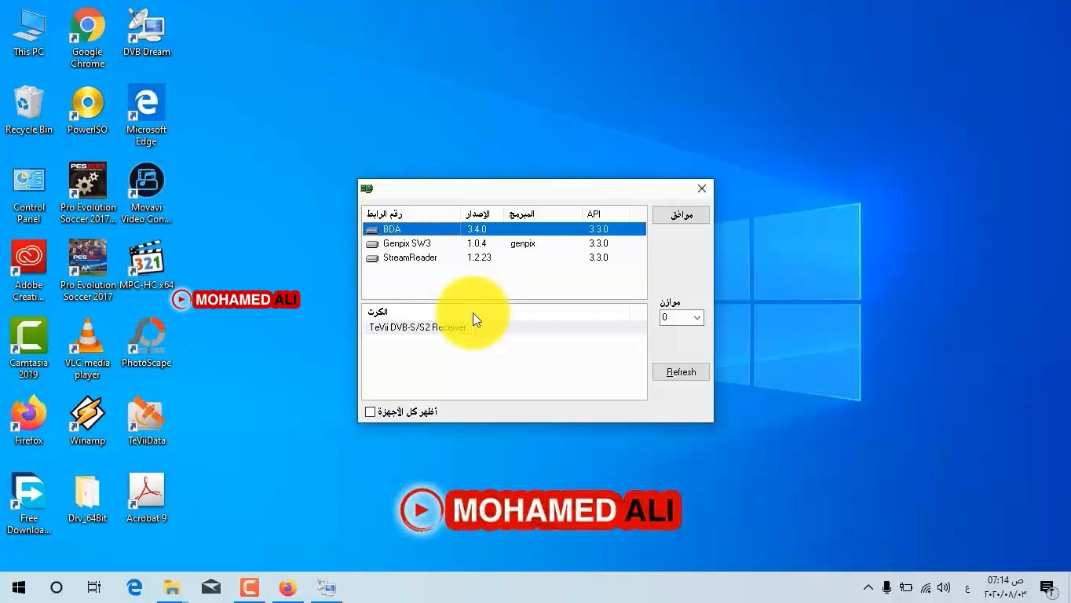Click the dialog title bar icon
The image size is (1071, 603).
[x=367, y=188]
